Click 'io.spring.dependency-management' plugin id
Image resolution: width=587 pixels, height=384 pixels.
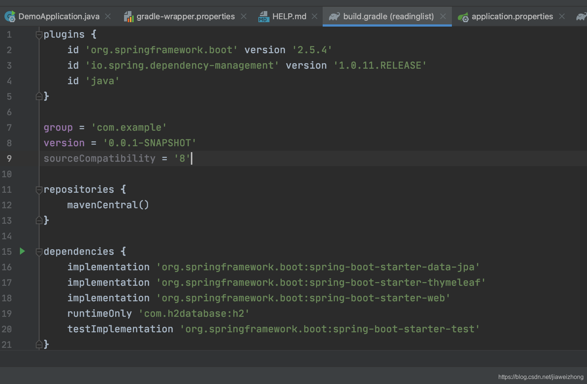click(x=182, y=65)
